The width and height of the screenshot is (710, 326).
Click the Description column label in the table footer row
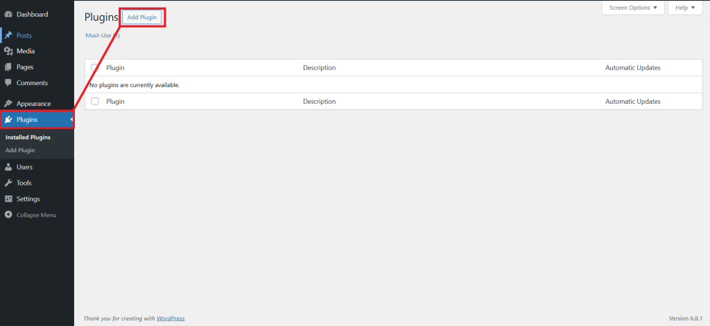click(x=319, y=101)
